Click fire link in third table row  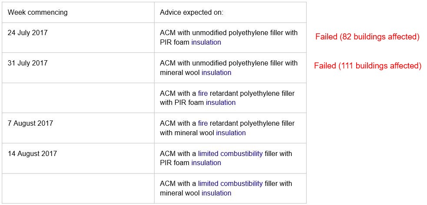click(202, 93)
